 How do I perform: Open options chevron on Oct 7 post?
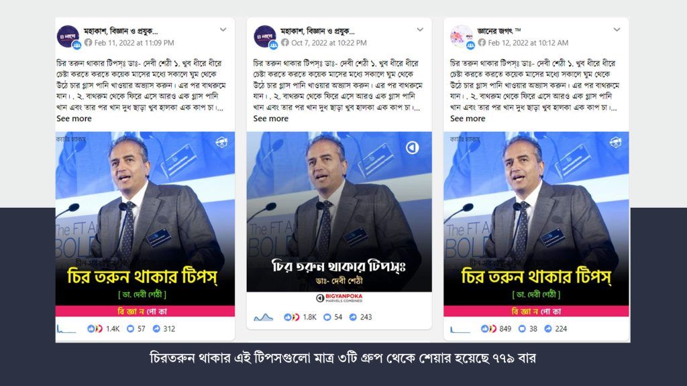[x=420, y=29]
